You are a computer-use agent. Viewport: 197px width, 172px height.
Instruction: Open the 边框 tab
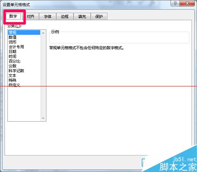(x=65, y=17)
